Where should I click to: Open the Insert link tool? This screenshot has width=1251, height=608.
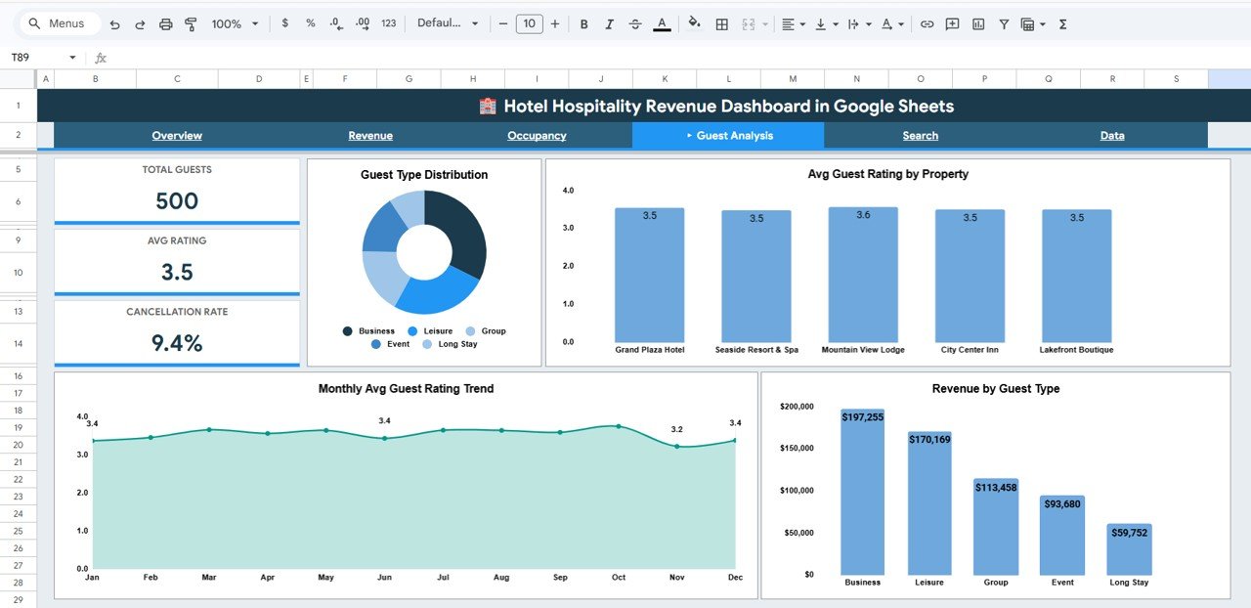pos(927,23)
